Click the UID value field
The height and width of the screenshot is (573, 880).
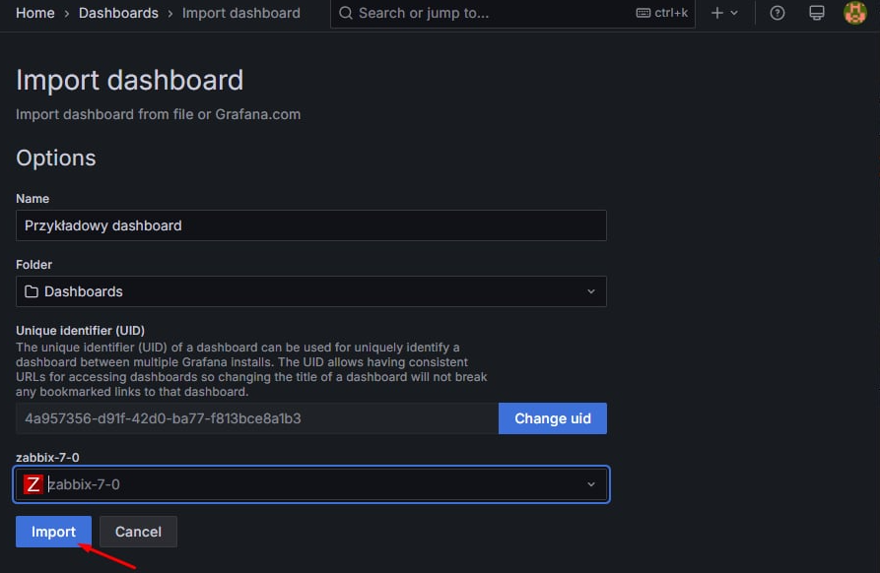tap(256, 418)
